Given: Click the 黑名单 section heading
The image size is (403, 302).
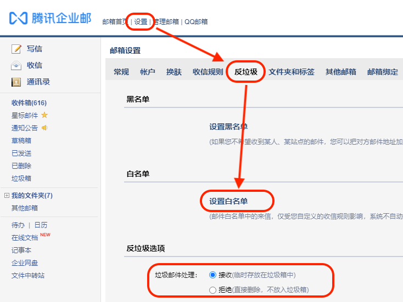Looking at the screenshot, I should pos(138,99).
